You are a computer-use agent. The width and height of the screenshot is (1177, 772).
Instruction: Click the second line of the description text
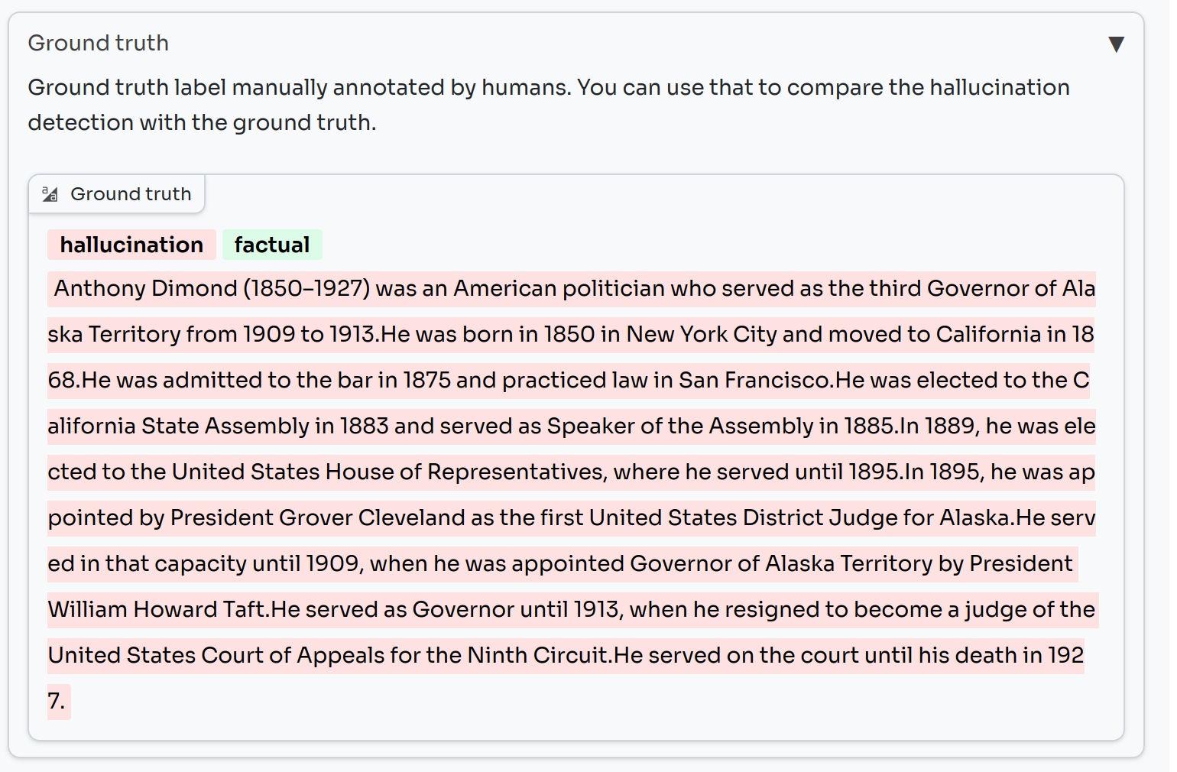[203, 122]
